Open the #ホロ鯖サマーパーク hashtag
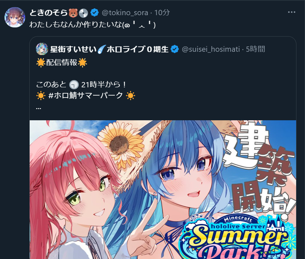This screenshot has height=259, width=305. (x=86, y=96)
